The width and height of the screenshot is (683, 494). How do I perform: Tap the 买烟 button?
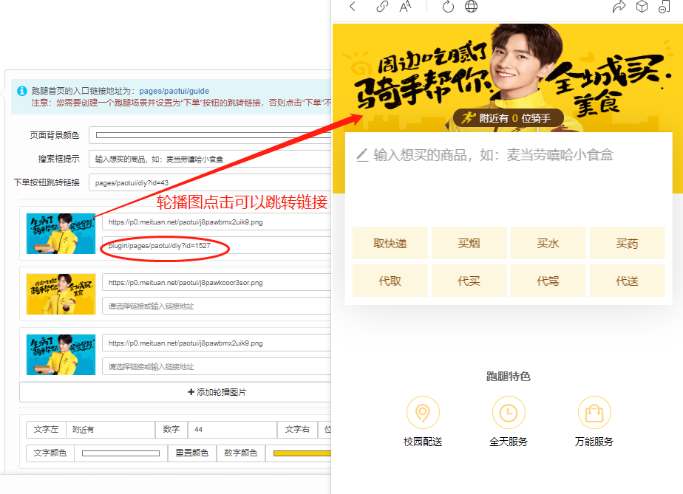pyautogui.click(x=469, y=243)
